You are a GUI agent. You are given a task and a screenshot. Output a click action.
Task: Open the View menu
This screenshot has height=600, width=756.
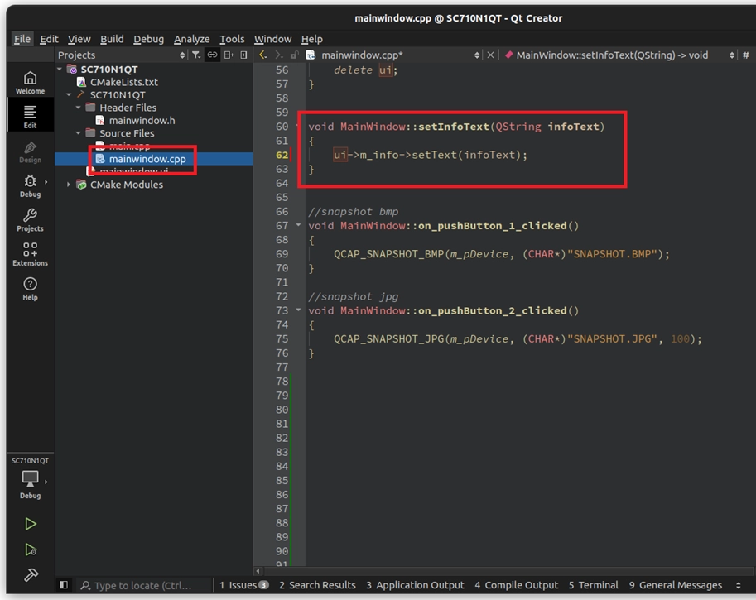79,39
